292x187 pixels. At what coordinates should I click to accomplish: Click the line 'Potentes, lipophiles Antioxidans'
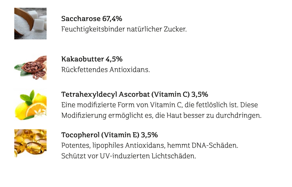click(150, 145)
